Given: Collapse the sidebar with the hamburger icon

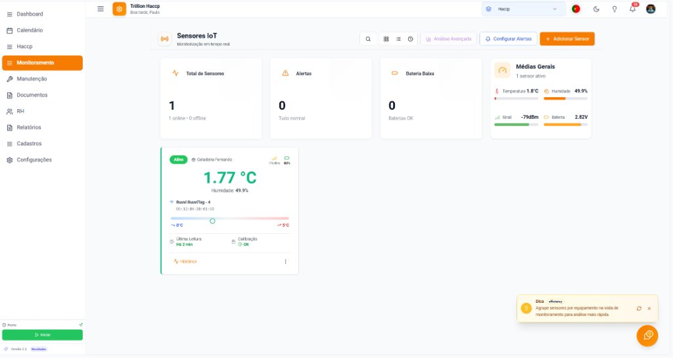Looking at the screenshot, I should click(101, 9).
